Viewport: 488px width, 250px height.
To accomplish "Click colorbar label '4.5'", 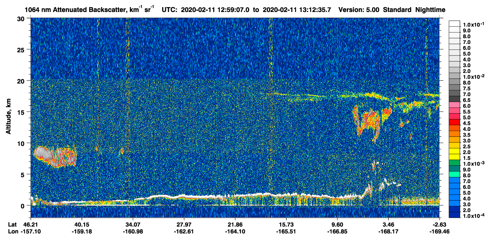I will pyautogui.click(x=467, y=124).
